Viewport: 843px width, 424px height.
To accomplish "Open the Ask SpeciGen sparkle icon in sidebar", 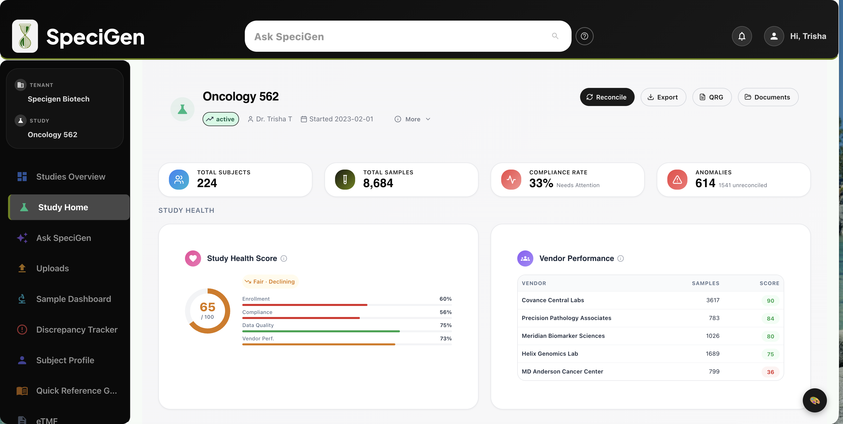I will point(22,238).
